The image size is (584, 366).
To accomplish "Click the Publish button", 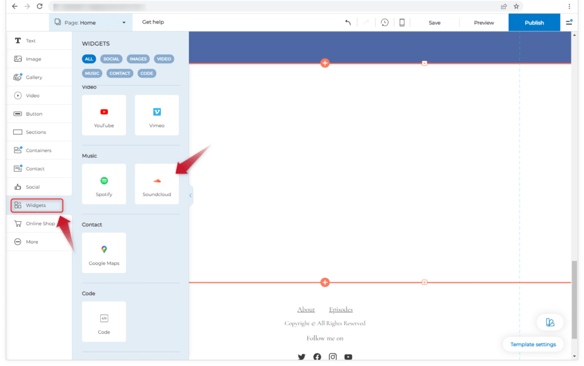I will point(534,23).
